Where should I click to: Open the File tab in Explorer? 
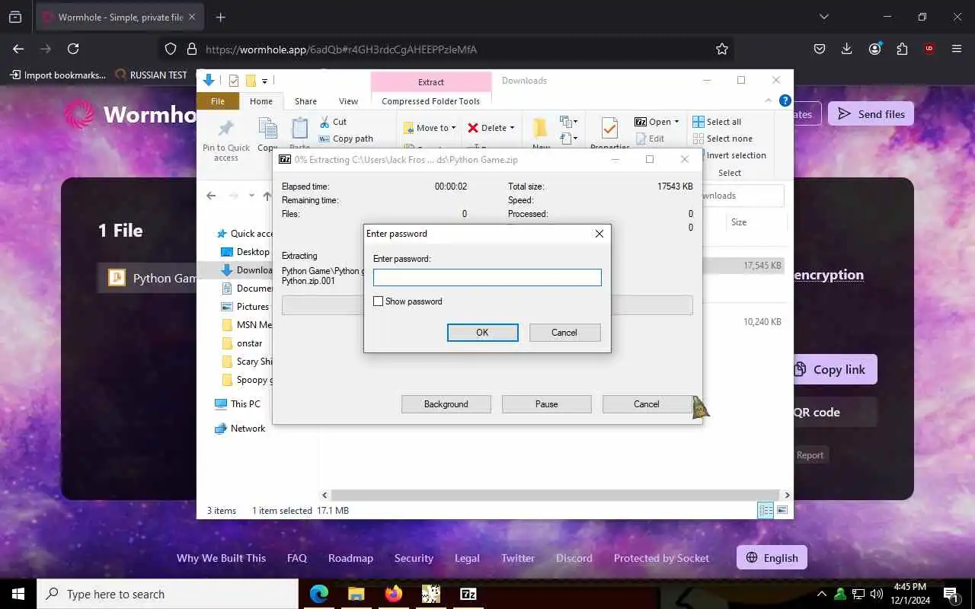click(218, 101)
